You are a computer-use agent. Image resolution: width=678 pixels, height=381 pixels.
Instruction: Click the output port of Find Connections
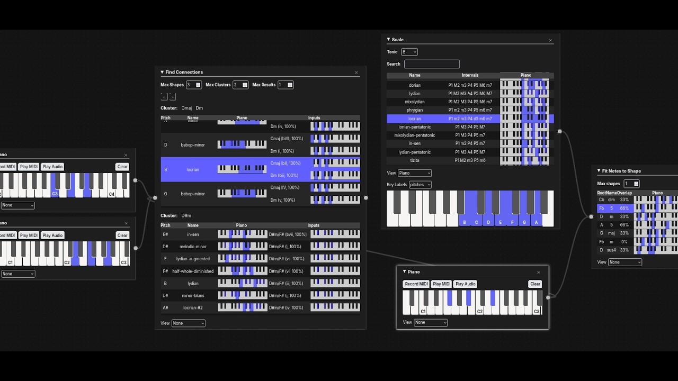366,198
